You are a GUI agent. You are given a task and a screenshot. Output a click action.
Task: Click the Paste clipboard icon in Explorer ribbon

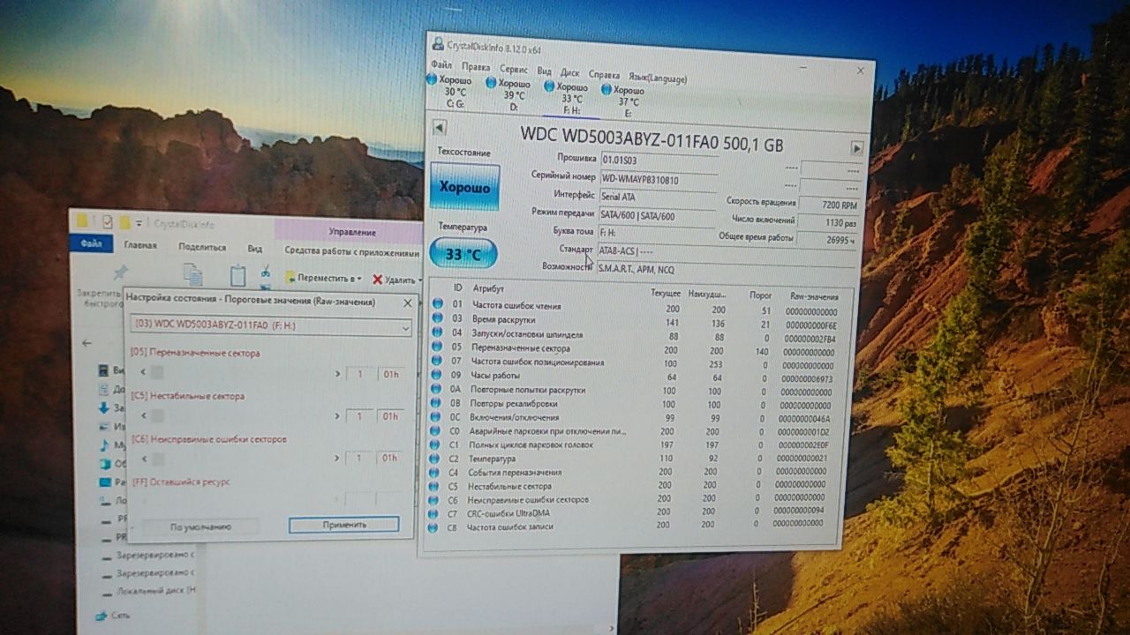(x=238, y=274)
